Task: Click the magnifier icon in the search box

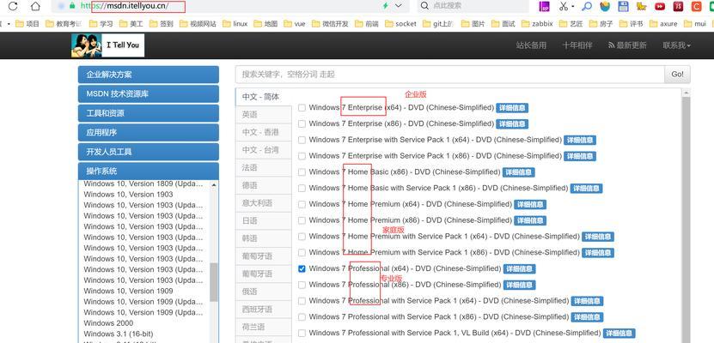Action: [424, 6]
